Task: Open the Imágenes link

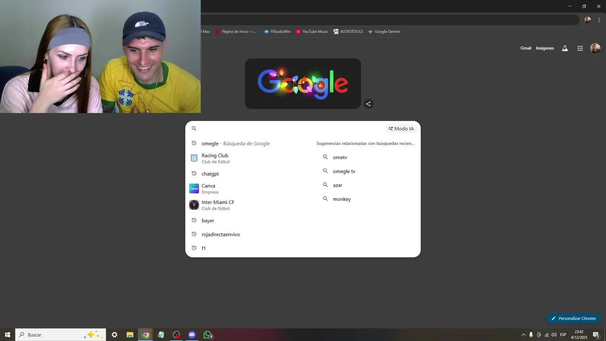Action: (x=545, y=48)
